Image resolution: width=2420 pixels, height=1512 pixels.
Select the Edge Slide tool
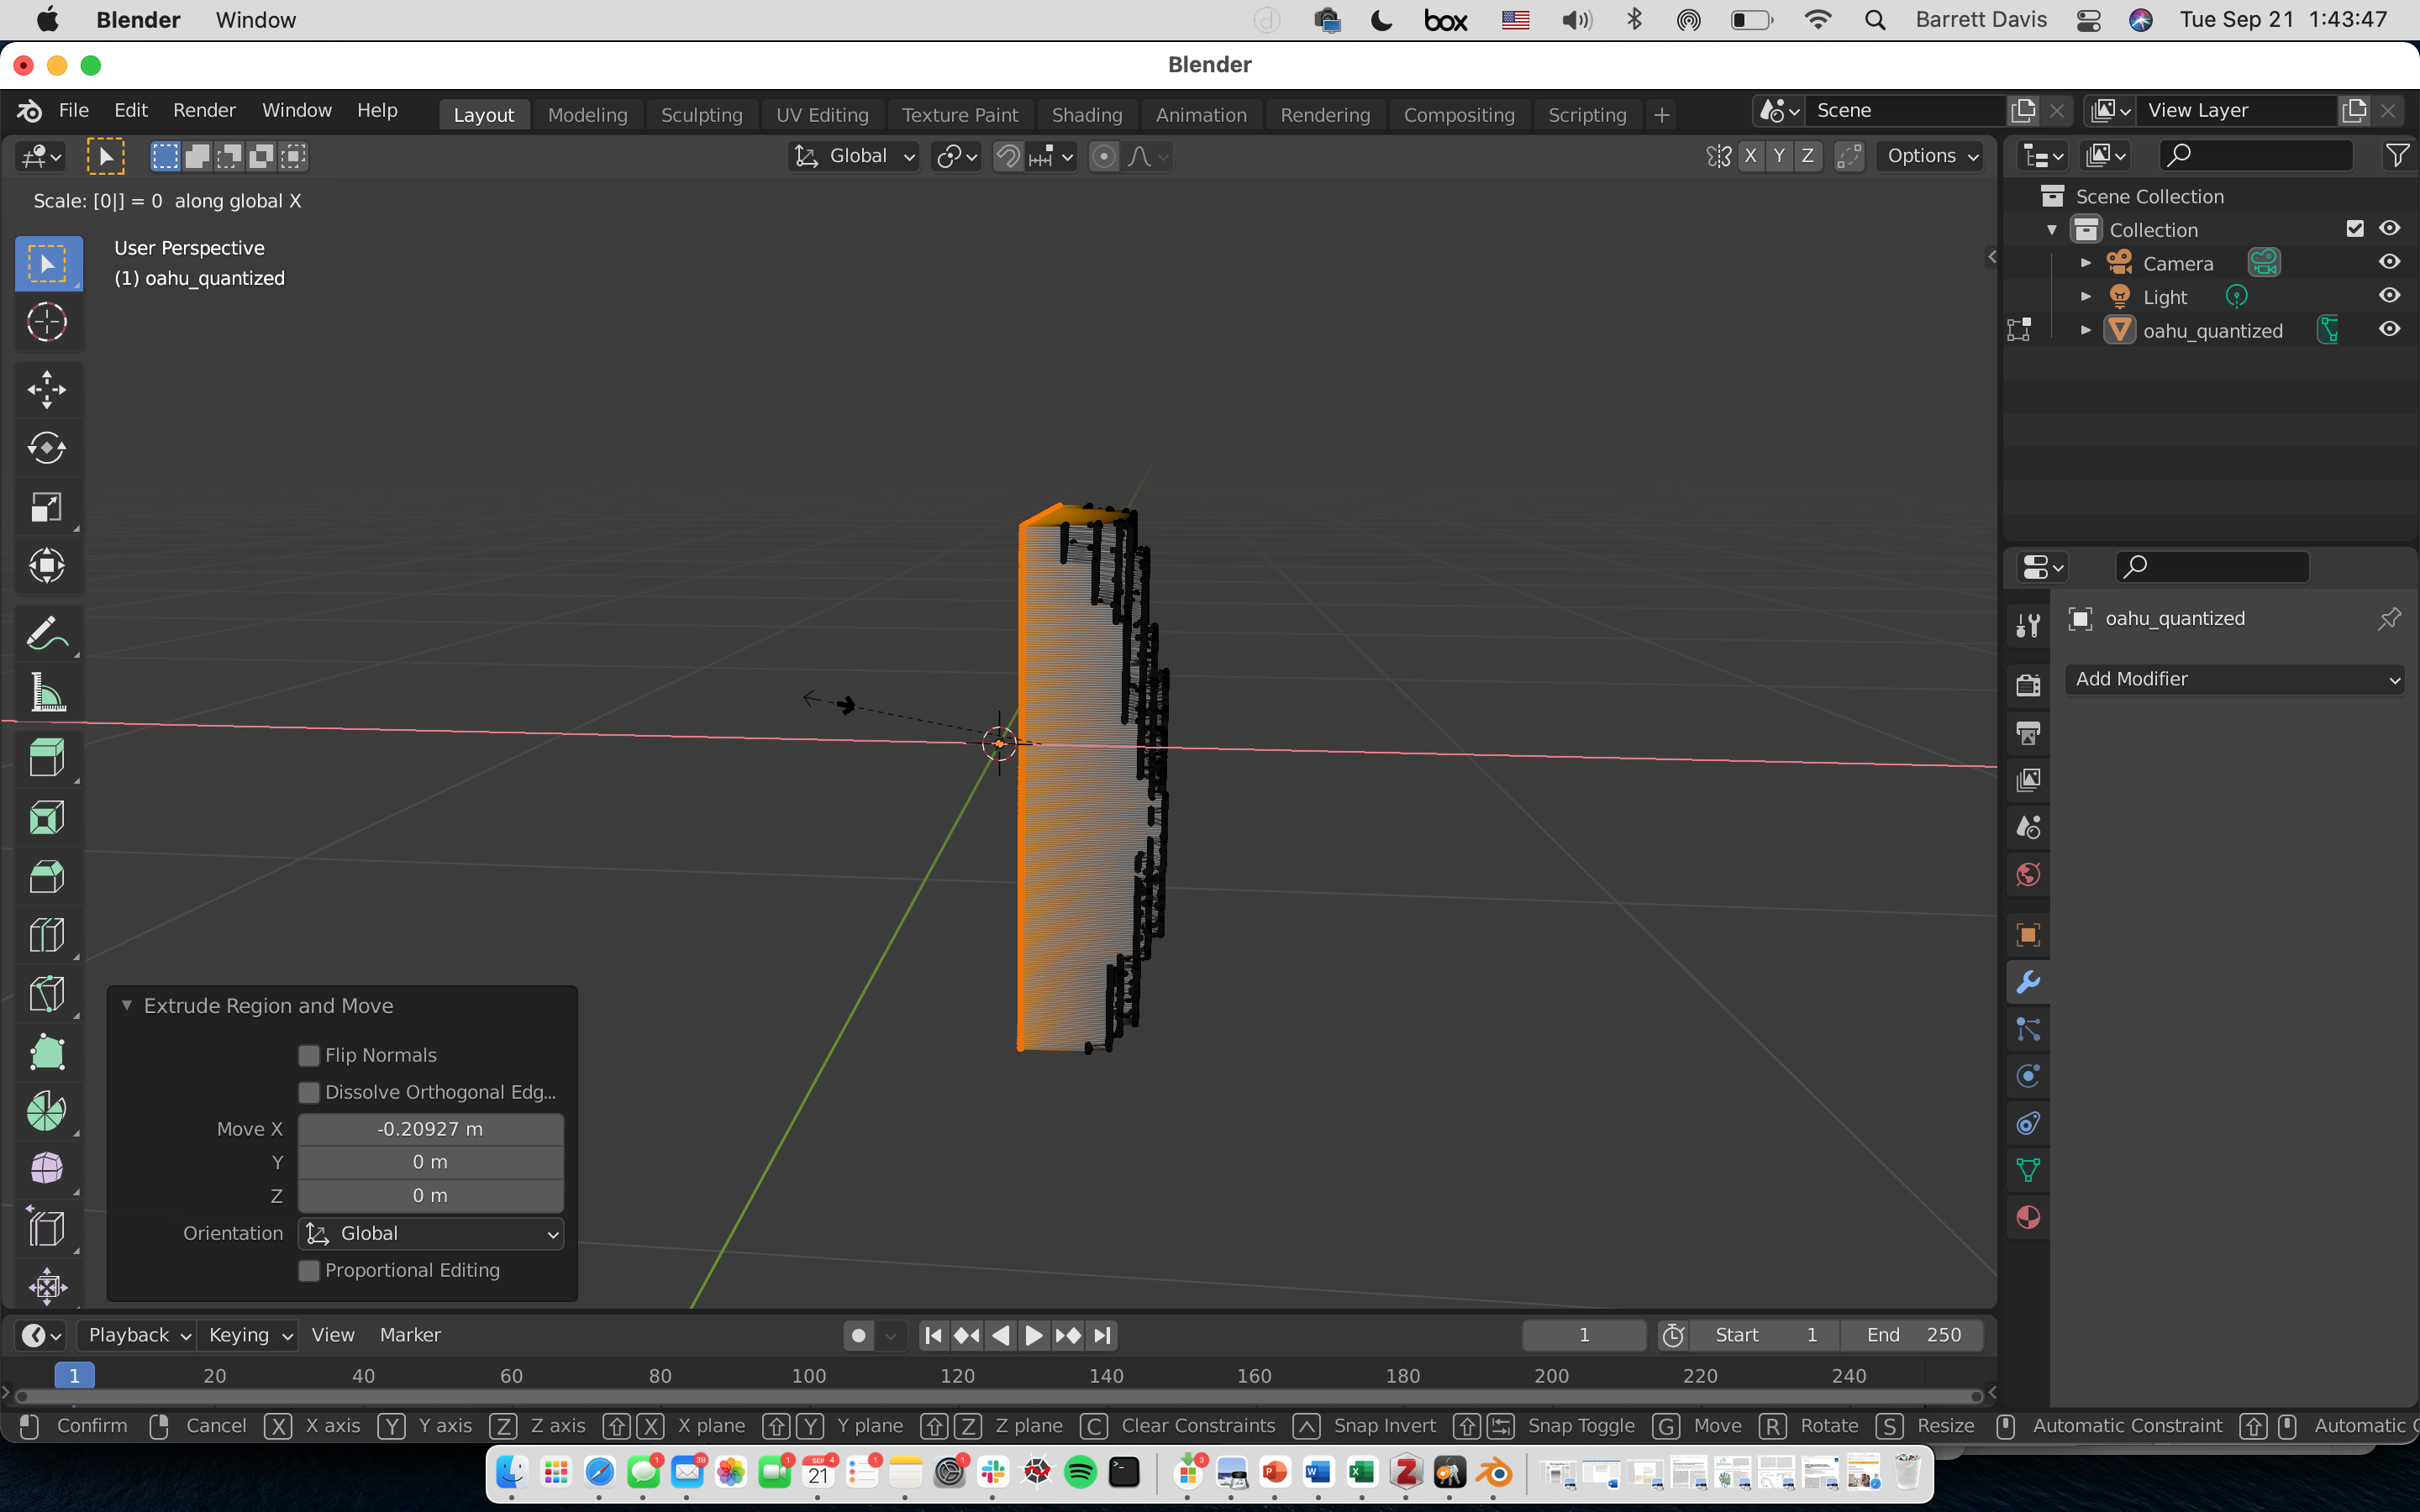(x=47, y=1228)
